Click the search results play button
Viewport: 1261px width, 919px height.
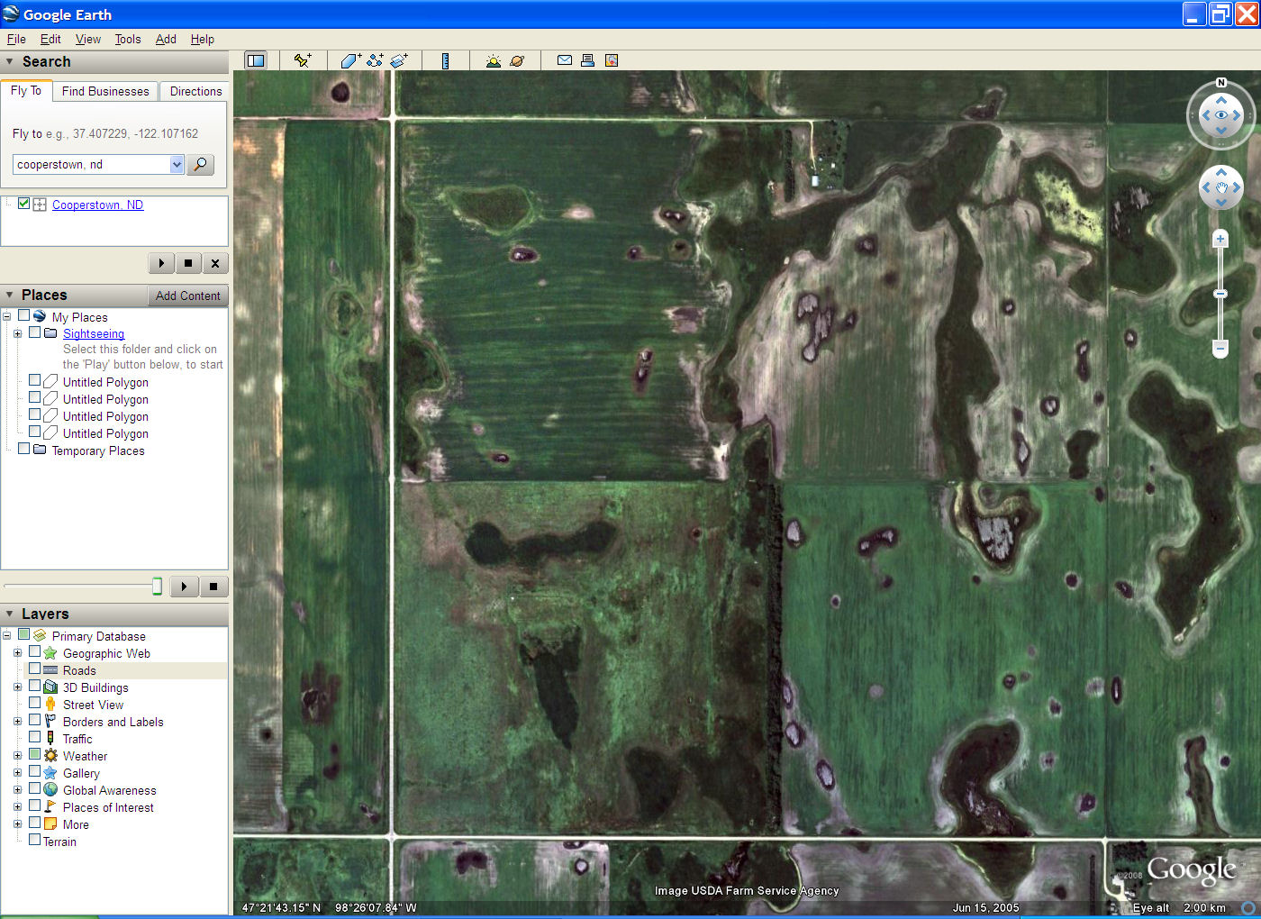161,263
